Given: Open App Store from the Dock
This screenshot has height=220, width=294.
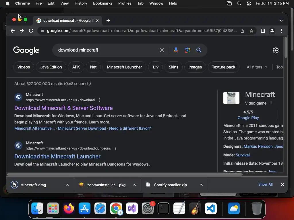Looking at the screenshot, I should [84, 208].
